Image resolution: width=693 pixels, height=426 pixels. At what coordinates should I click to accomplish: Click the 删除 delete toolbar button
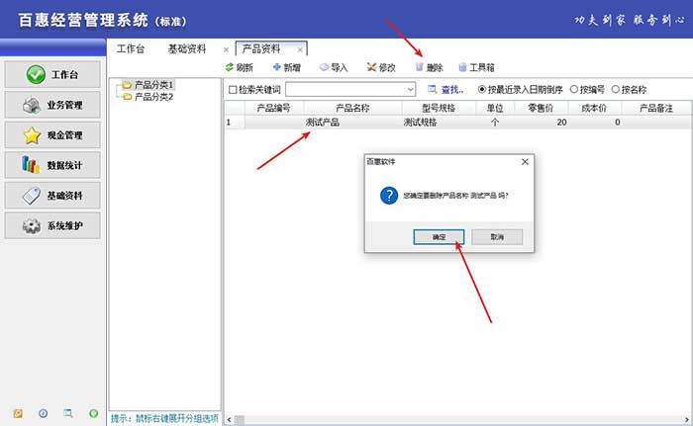[x=429, y=67]
